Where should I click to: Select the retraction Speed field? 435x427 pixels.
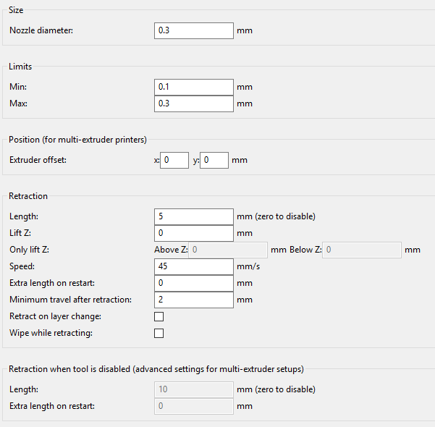pyautogui.click(x=194, y=266)
